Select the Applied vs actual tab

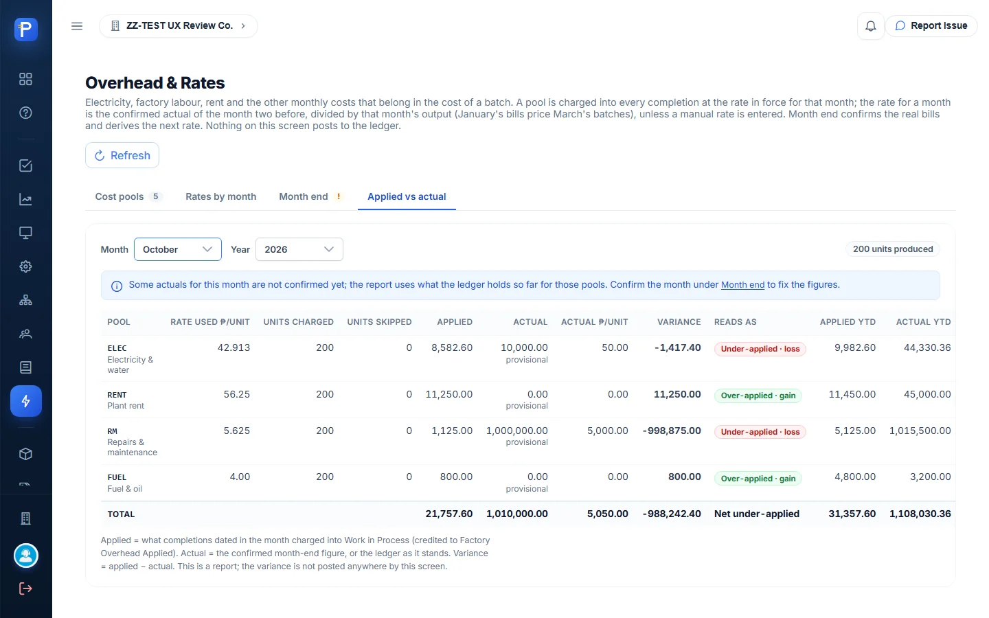[407, 196]
